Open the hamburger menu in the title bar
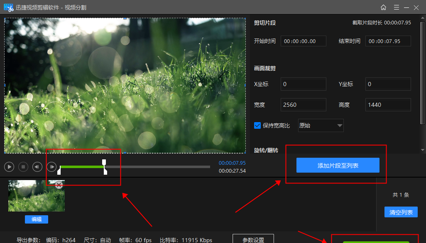Viewport: 426px width, 243px height. [397, 7]
